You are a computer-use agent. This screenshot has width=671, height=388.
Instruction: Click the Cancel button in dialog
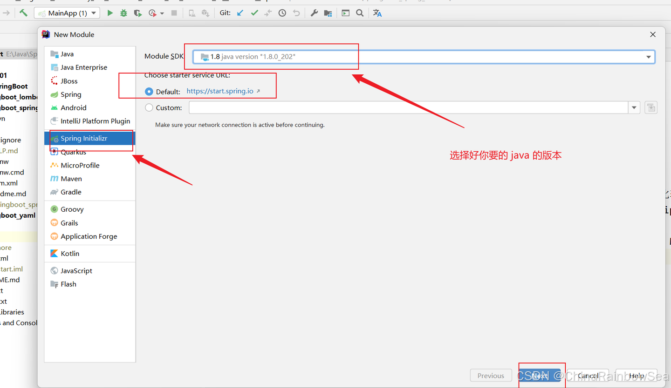point(588,375)
